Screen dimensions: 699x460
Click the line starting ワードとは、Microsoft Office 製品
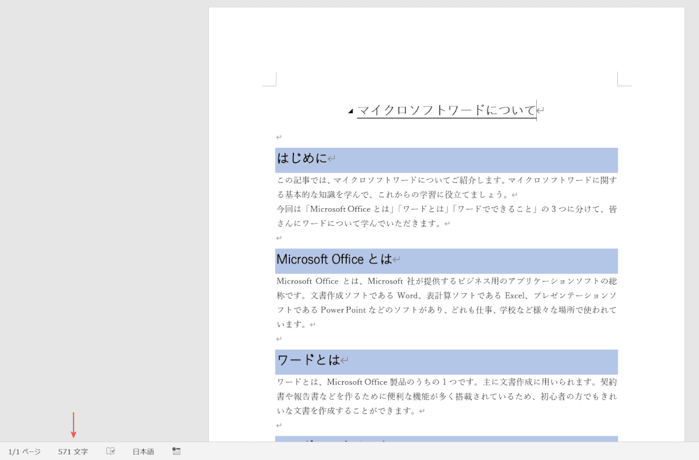pos(446,382)
